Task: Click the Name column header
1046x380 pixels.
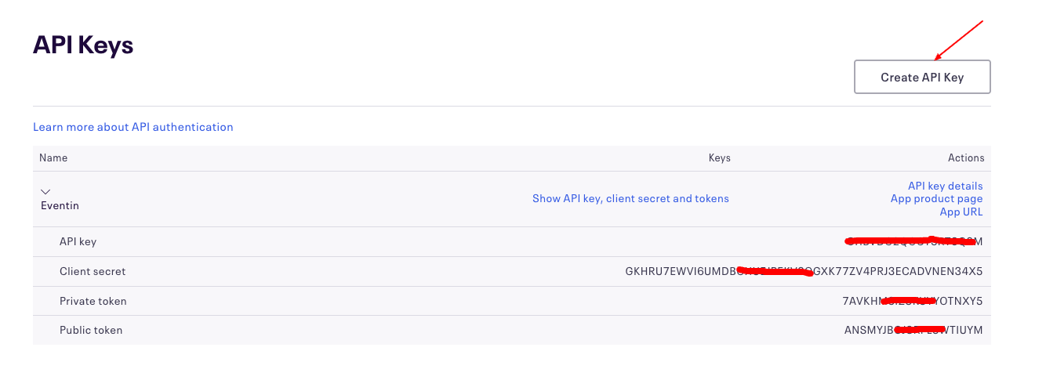Action: pyautogui.click(x=53, y=157)
